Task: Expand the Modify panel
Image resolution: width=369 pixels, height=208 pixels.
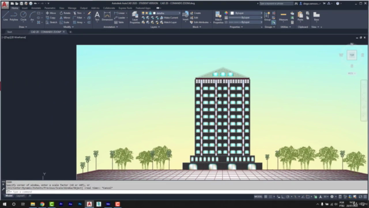Action: [68, 27]
